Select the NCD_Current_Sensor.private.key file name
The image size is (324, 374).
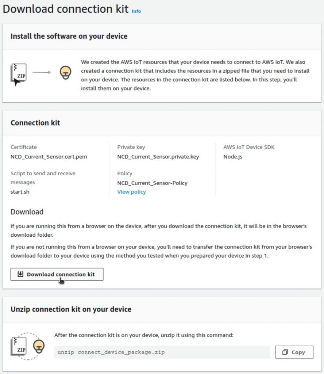(x=158, y=157)
